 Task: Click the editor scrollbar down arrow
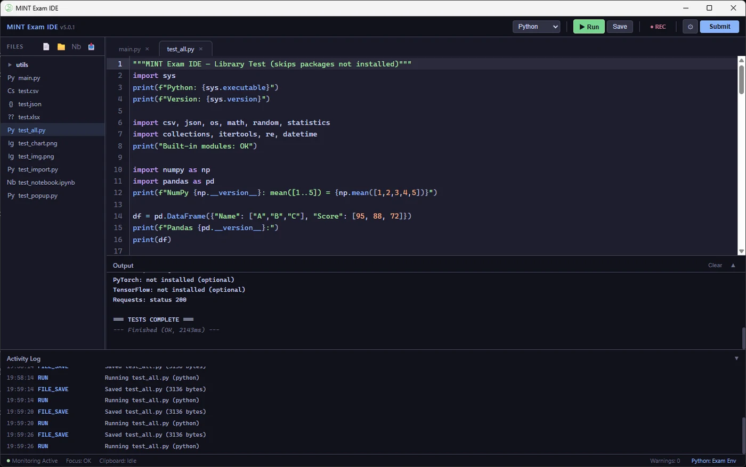click(x=741, y=251)
